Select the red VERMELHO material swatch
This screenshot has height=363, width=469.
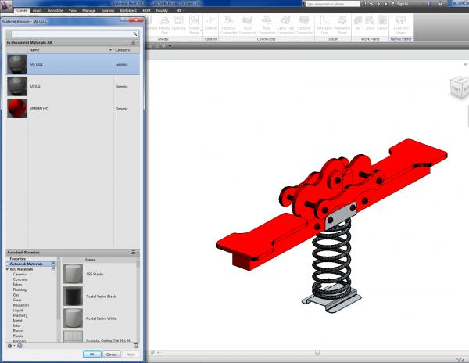coord(16,108)
